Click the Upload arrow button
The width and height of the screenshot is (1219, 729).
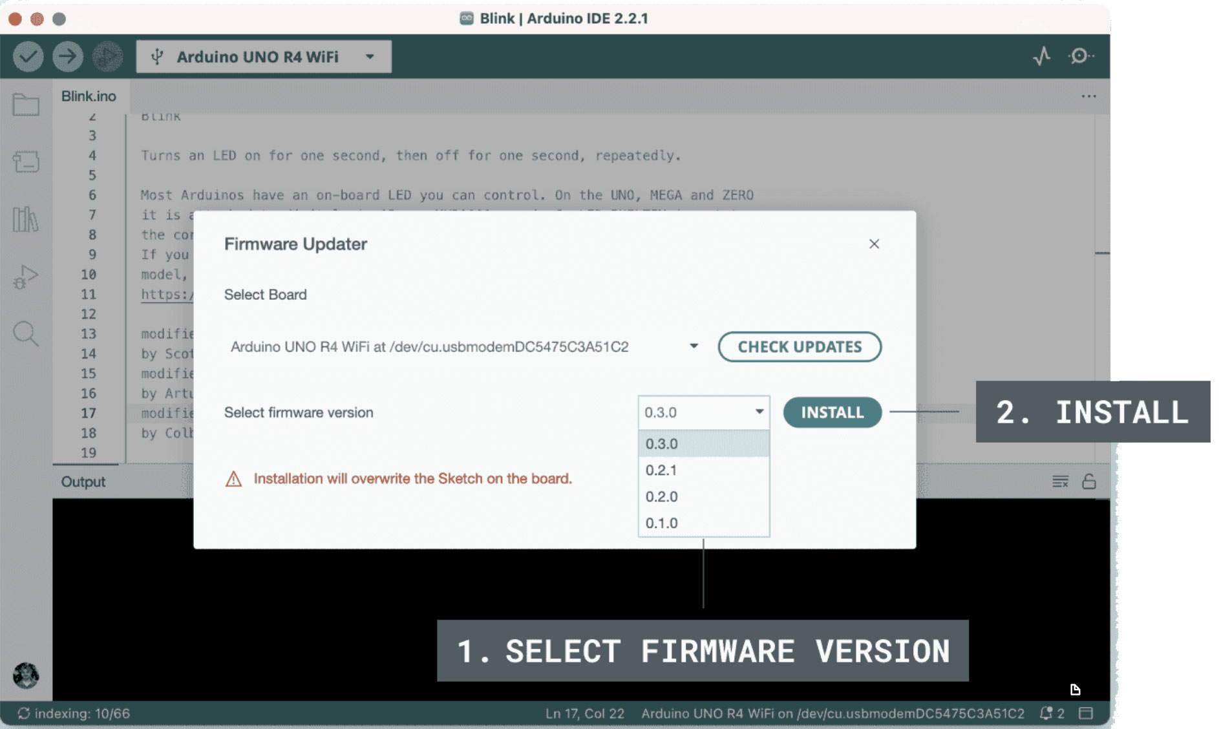pos(68,57)
